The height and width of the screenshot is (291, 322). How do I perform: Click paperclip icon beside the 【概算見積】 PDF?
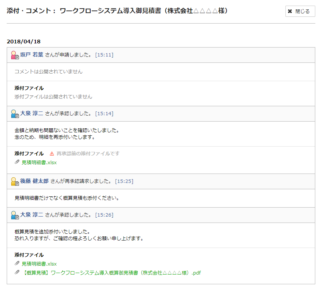[x=17, y=272]
